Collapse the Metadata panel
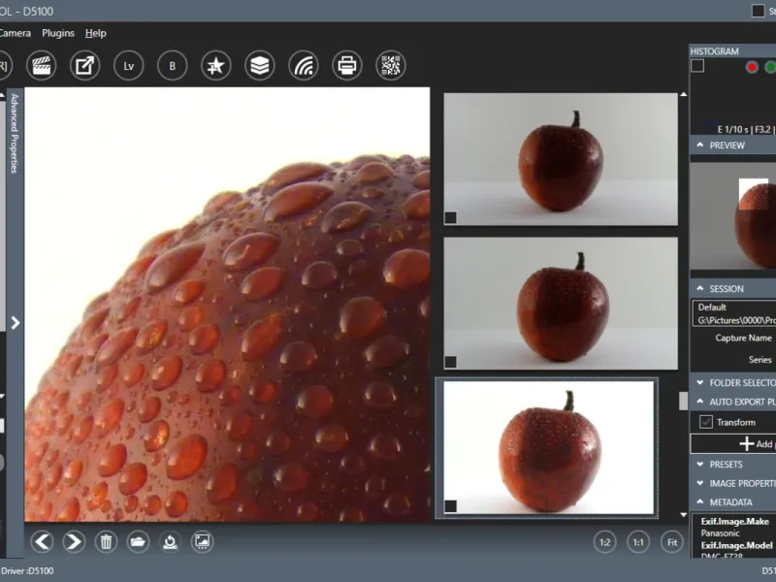Image resolution: width=776 pixels, height=582 pixels. (x=699, y=501)
